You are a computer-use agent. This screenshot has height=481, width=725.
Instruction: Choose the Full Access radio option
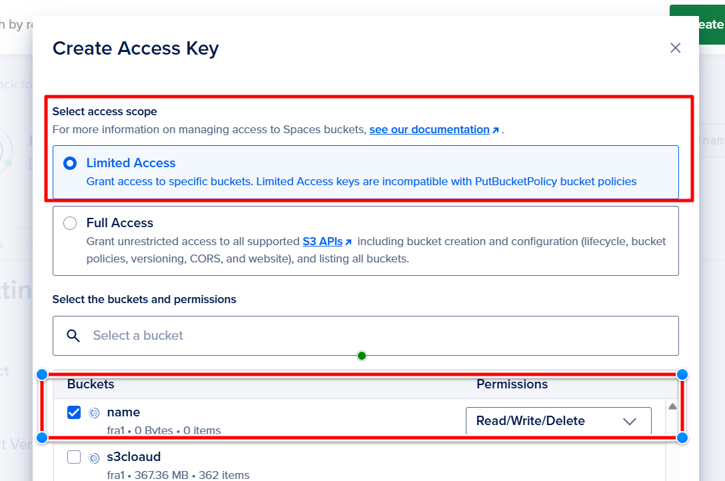click(70, 223)
